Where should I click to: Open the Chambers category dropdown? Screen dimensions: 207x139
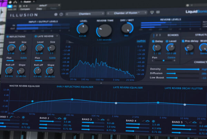click(85, 14)
